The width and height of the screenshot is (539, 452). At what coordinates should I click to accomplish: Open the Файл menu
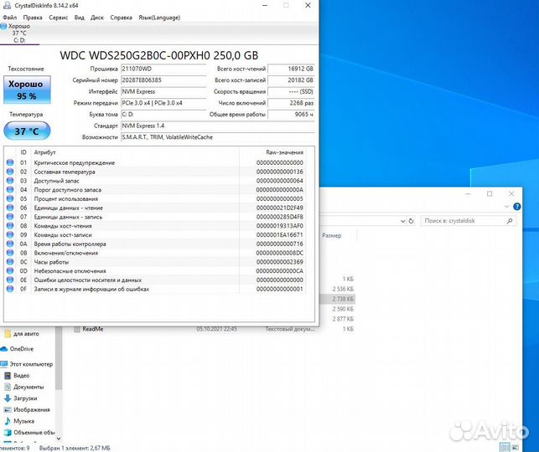click(x=9, y=17)
